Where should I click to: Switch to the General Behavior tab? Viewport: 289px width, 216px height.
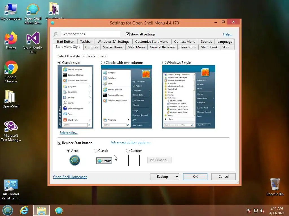162,47
